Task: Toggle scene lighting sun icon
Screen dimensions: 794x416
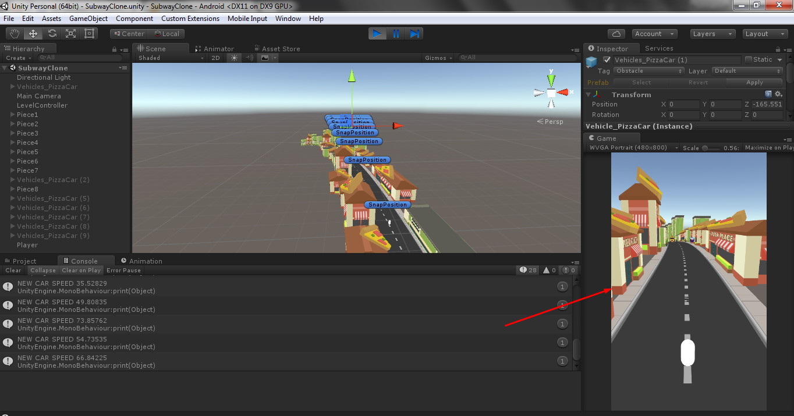Action: pyautogui.click(x=234, y=58)
